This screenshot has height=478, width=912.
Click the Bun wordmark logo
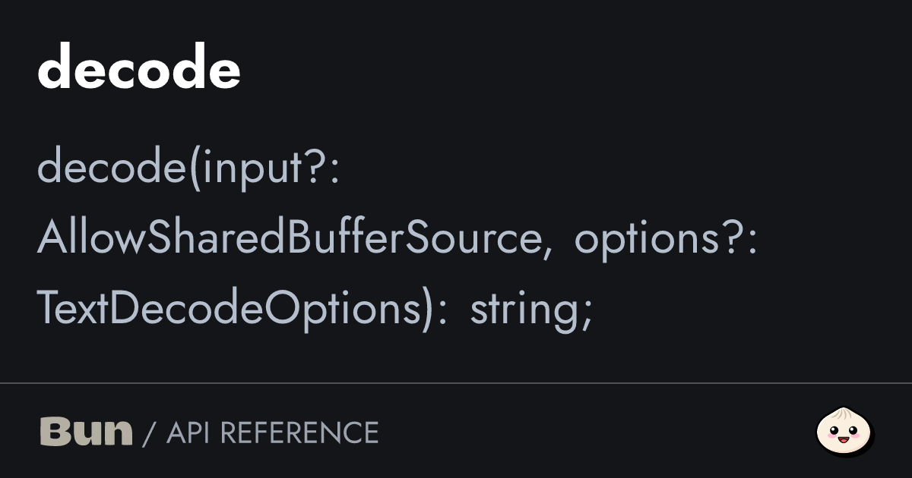click(86, 432)
